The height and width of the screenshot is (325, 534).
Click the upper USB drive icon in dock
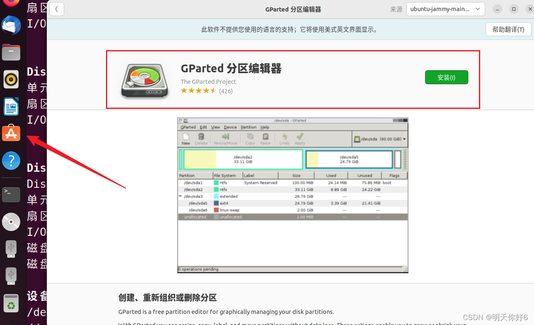[x=11, y=249]
